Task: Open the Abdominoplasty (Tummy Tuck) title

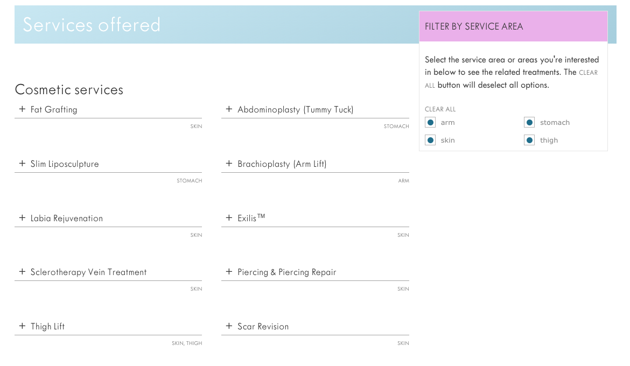Action: tap(295, 110)
